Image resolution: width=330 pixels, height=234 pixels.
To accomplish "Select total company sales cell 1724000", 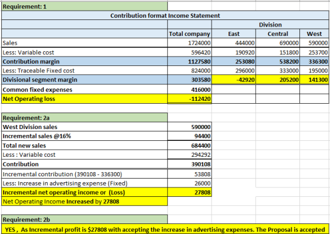I will (190, 43).
